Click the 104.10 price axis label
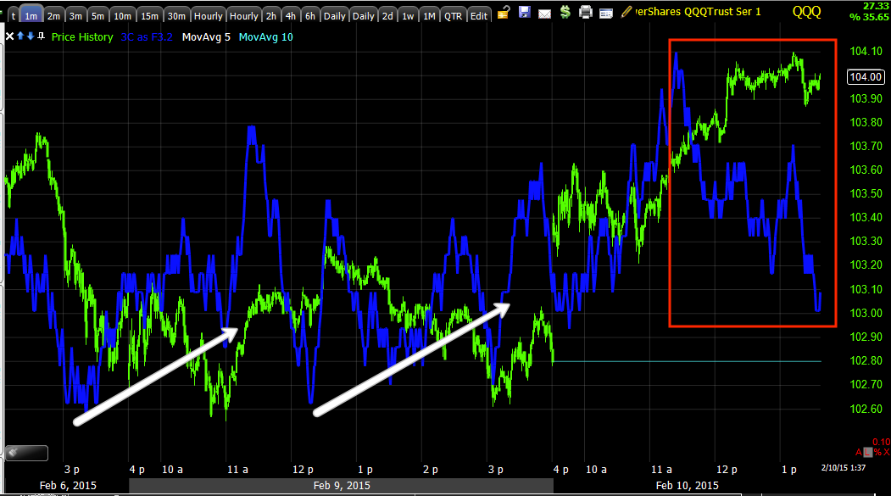The width and height of the screenshot is (891, 496). pos(866,51)
